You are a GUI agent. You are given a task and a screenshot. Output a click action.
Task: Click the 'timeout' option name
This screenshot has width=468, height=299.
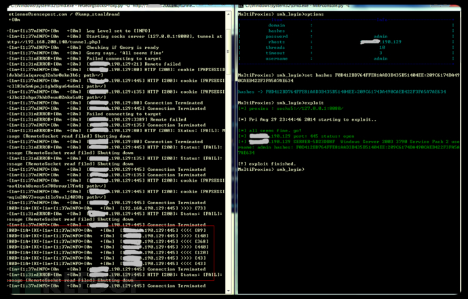click(x=275, y=53)
